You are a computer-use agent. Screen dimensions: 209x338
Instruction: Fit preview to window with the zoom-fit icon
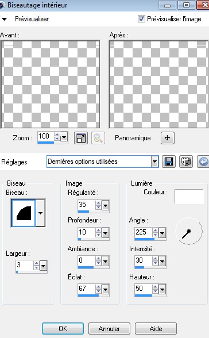pos(81,138)
